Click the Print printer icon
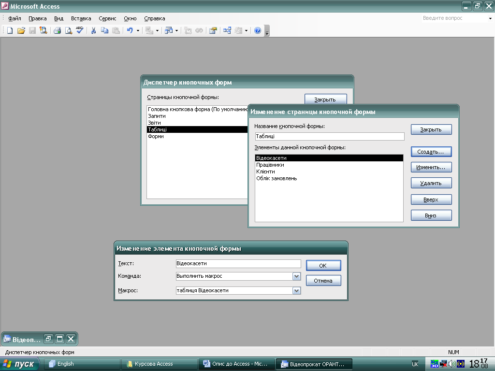Viewport: 495px width, 371px height. click(x=57, y=30)
